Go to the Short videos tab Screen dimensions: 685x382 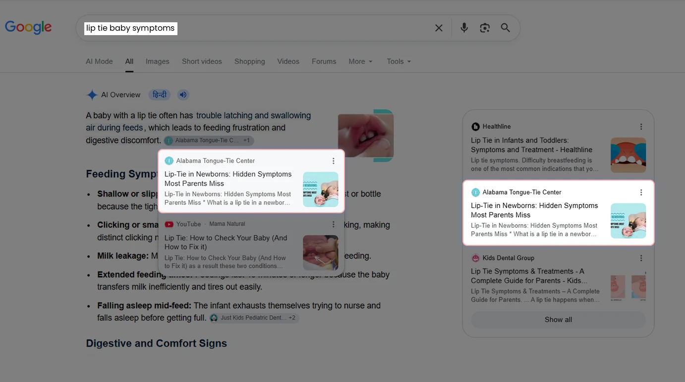click(x=202, y=61)
